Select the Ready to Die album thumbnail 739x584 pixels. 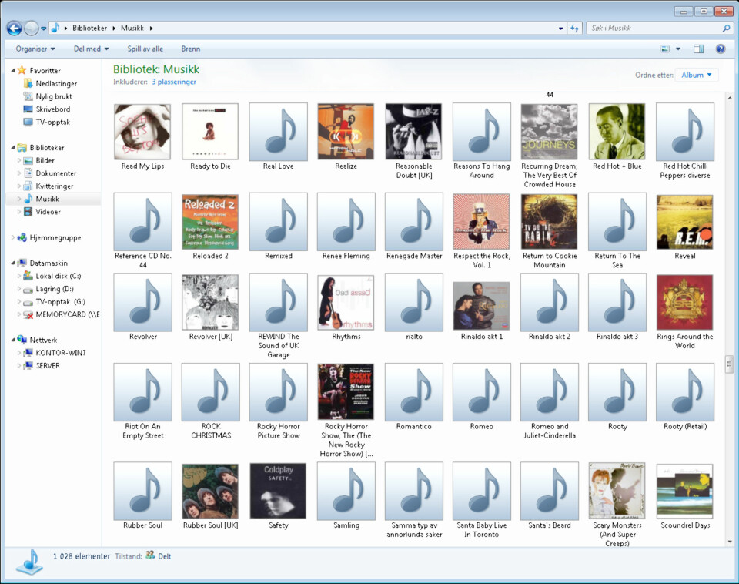coord(210,132)
